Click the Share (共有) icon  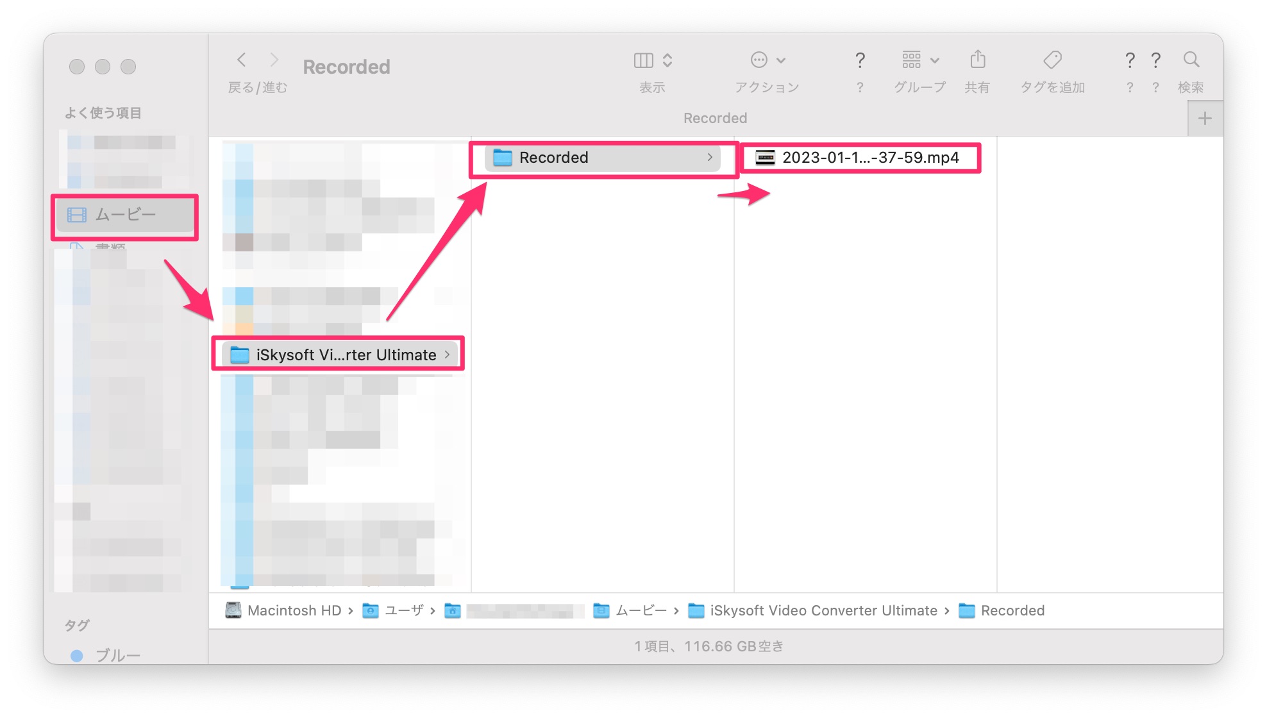(x=977, y=60)
